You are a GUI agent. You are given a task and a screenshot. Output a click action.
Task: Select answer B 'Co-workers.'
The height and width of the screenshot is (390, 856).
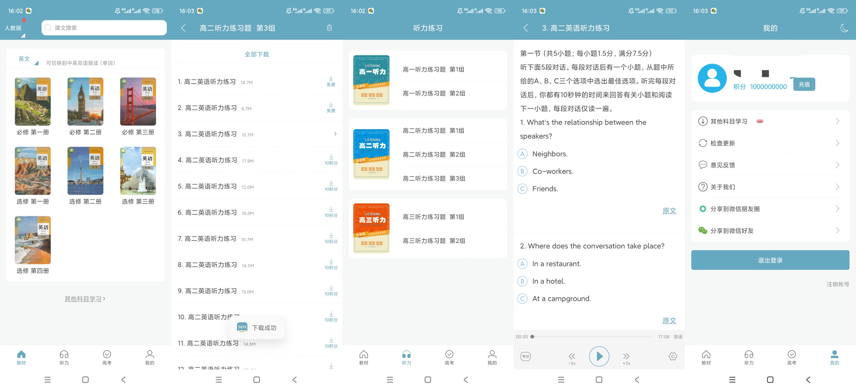[x=522, y=171]
